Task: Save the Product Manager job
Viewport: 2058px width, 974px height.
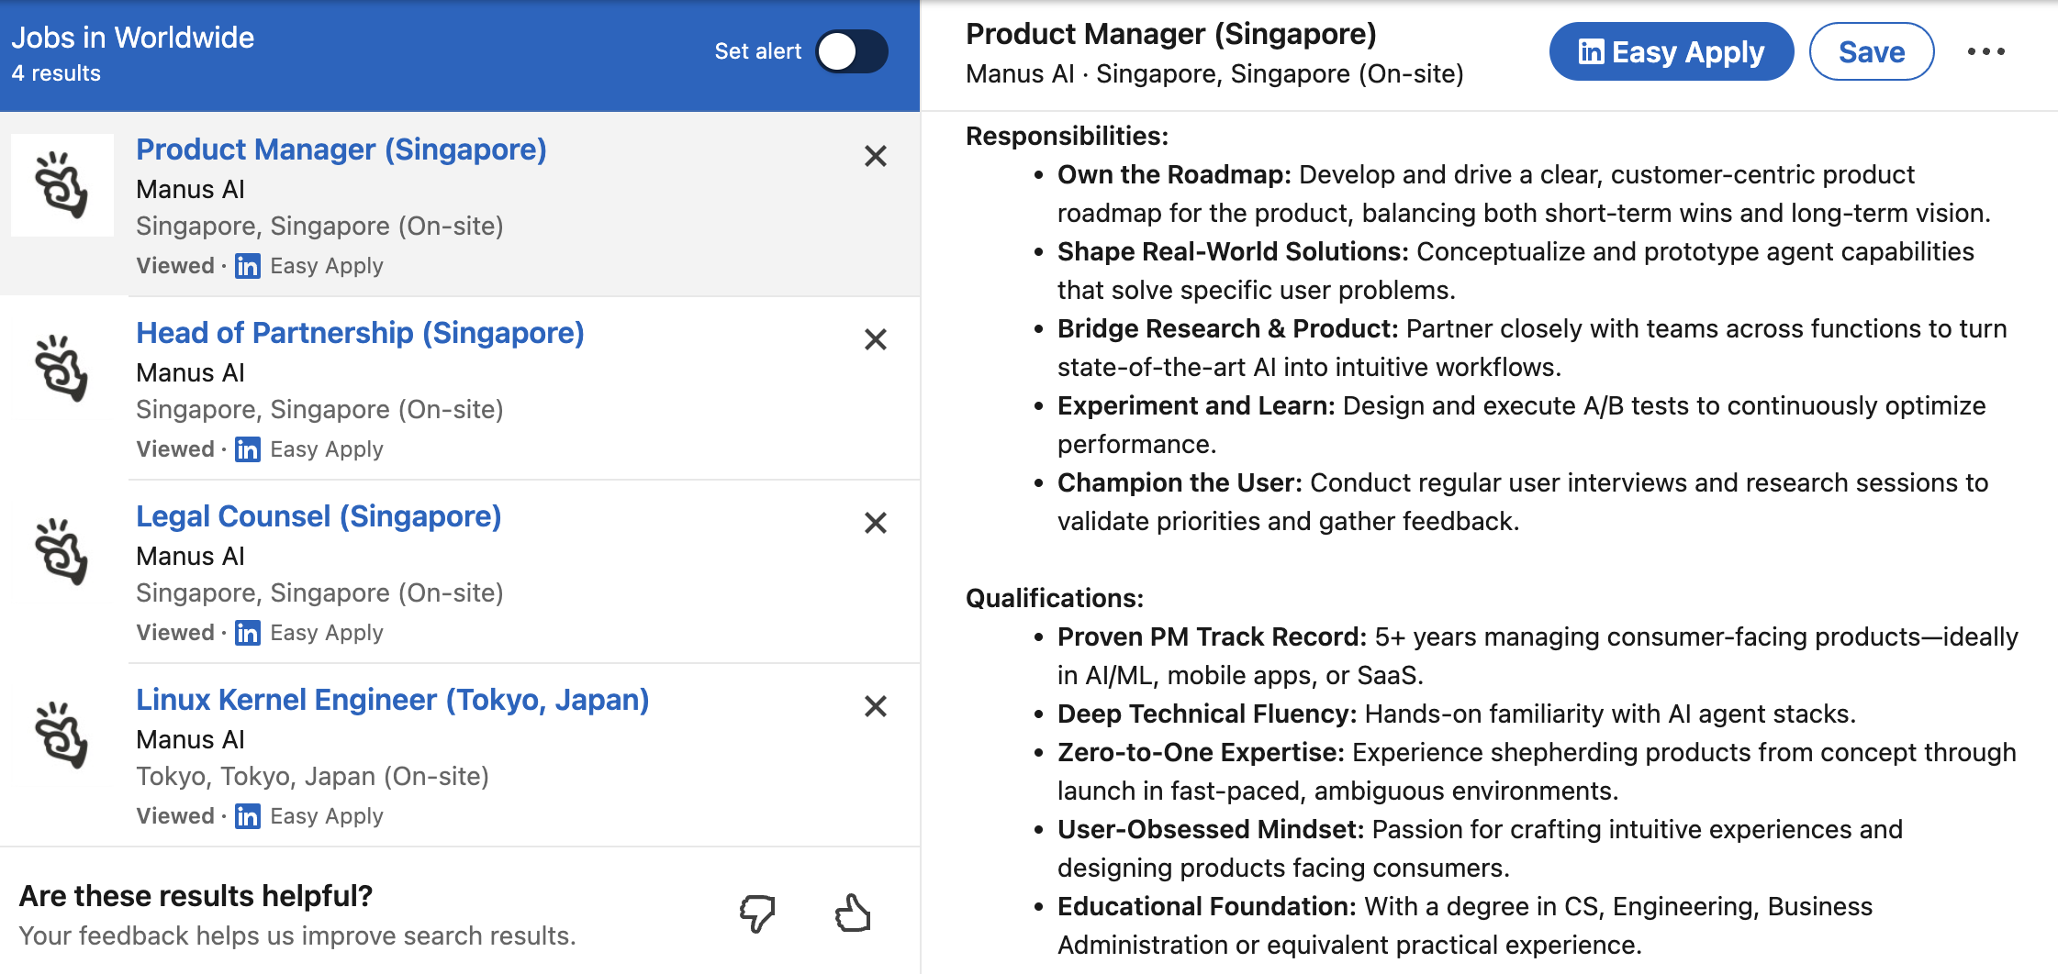Action: [1871, 51]
